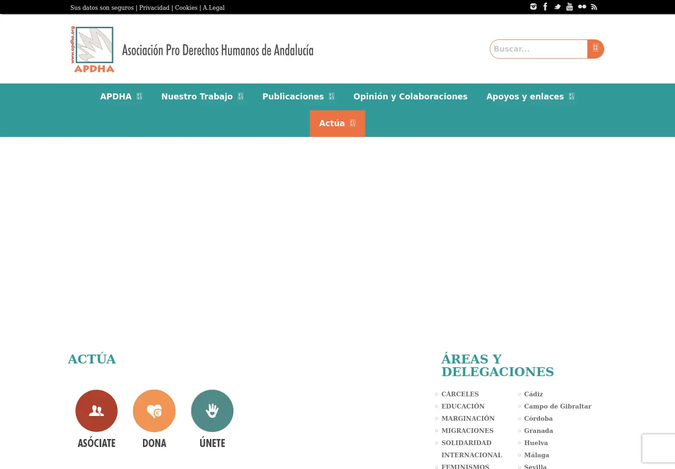The image size is (675, 469).
Task: Open the Facebook social icon
Action: (545, 7)
